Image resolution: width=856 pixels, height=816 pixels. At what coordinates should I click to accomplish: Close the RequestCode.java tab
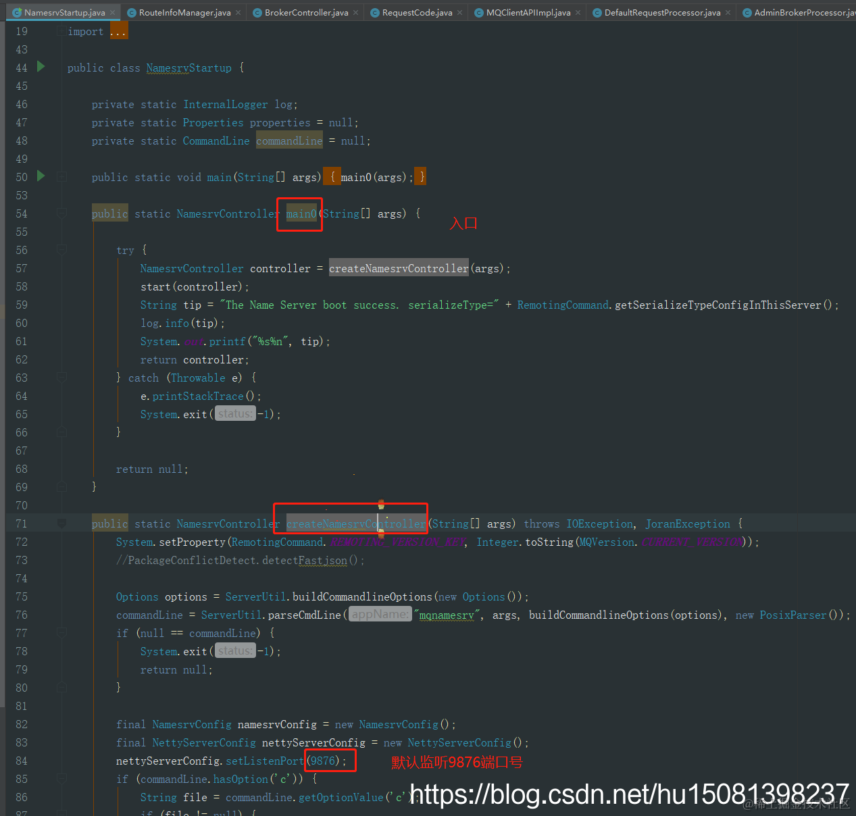[459, 12]
